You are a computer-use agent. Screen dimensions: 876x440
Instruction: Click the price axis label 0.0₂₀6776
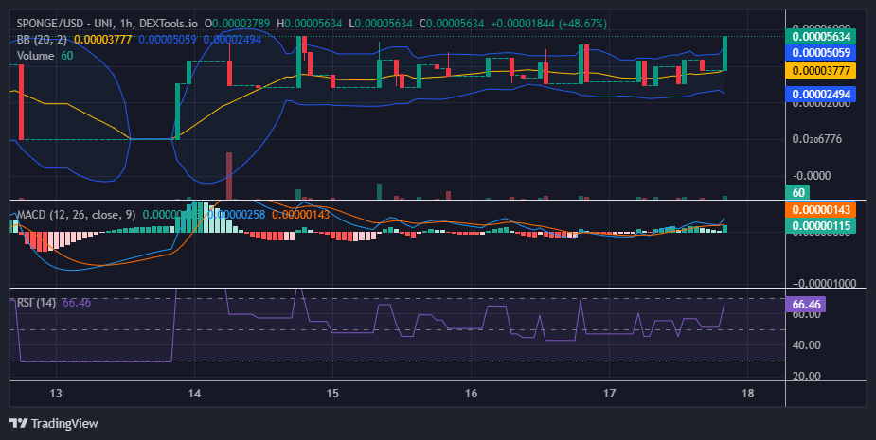pyautogui.click(x=817, y=138)
